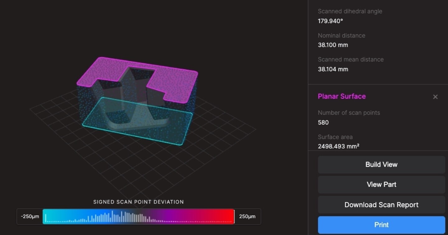Select the scanned mean distance 38.104 mm
This screenshot has width=448, height=235.
click(333, 69)
